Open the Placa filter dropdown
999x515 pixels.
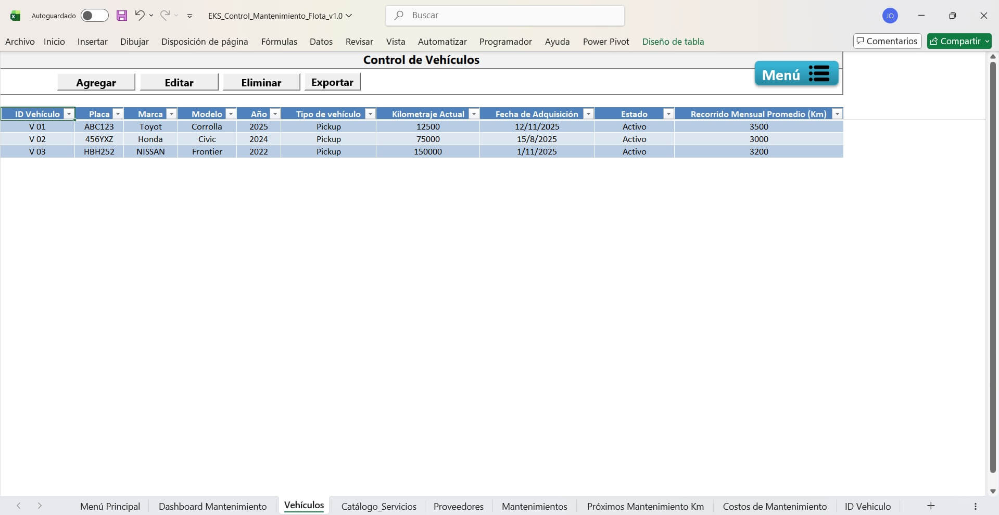click(118, 114)
